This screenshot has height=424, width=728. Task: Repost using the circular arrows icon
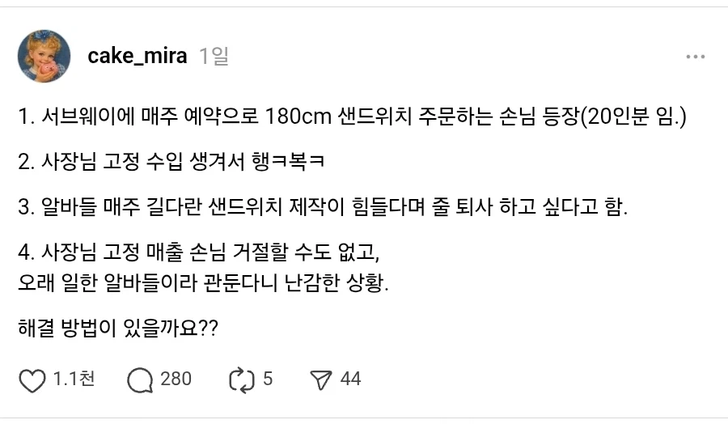(242, 379)
